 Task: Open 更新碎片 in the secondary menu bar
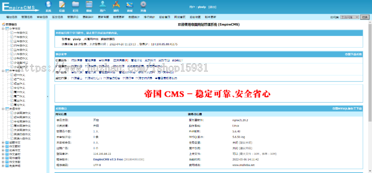click(x=88, y=17)
